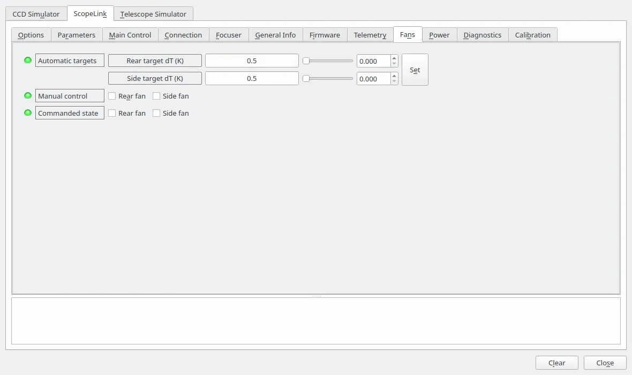Open the Options tab
Viewport: 632px width, 375px height.
pyautogui.click(x=31, y=35)
